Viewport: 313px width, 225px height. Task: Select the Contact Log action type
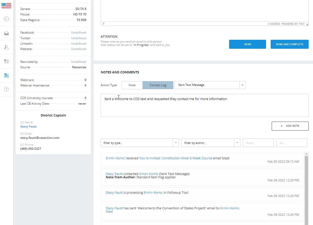[158, 85]
